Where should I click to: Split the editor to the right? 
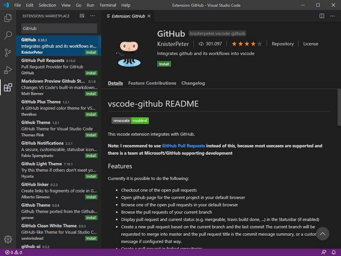tap(322, 16)
